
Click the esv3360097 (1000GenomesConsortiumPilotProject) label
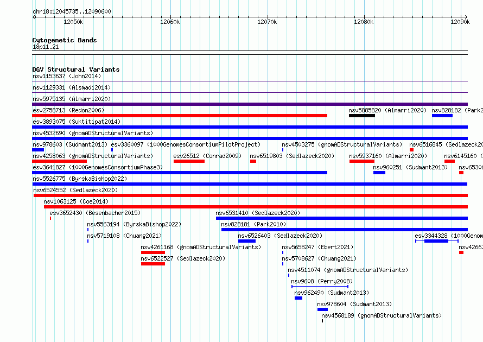click(186, 144)
